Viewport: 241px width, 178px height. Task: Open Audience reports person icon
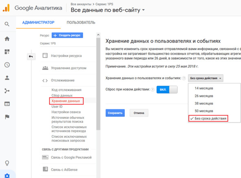click(7, 78)
